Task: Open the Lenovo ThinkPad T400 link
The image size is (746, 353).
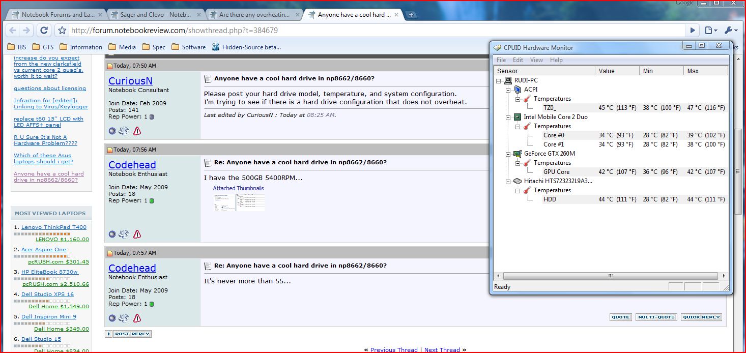Action: (54, 227)
